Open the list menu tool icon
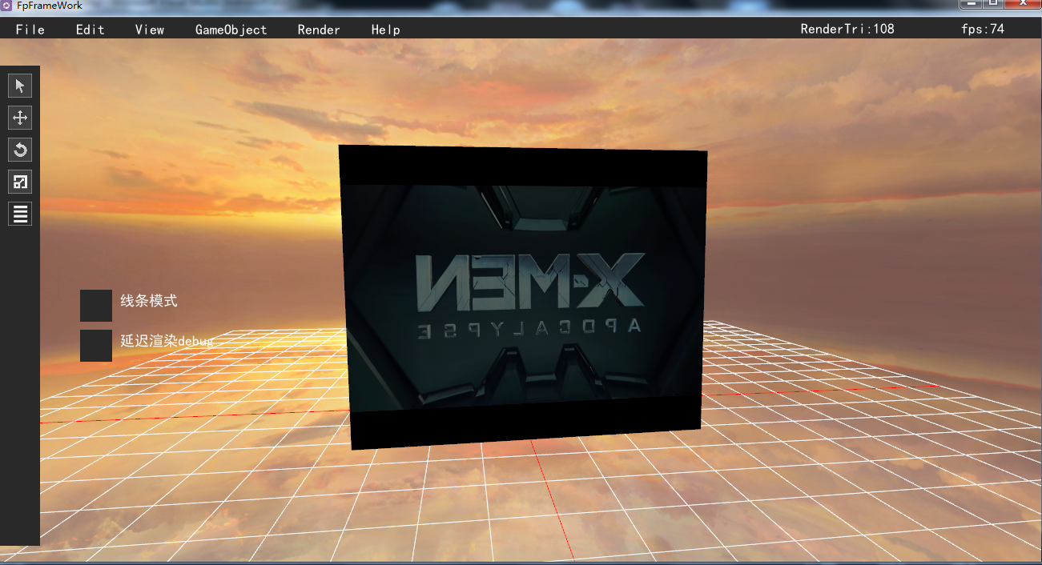1042x565 pixels. tap(20, 214)
